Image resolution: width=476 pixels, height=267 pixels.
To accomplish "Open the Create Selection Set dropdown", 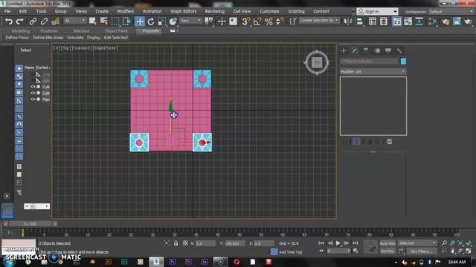I will click(x=319, y=20).
